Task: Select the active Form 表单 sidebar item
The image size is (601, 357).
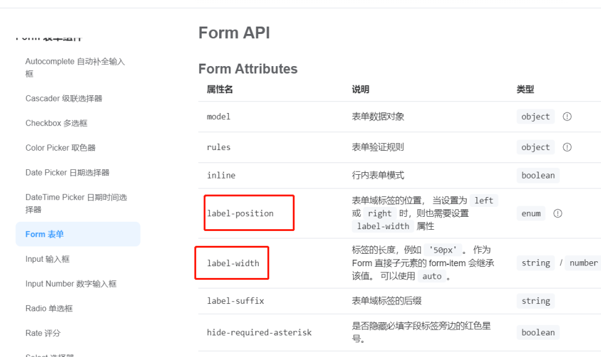Action: [78, 234]
